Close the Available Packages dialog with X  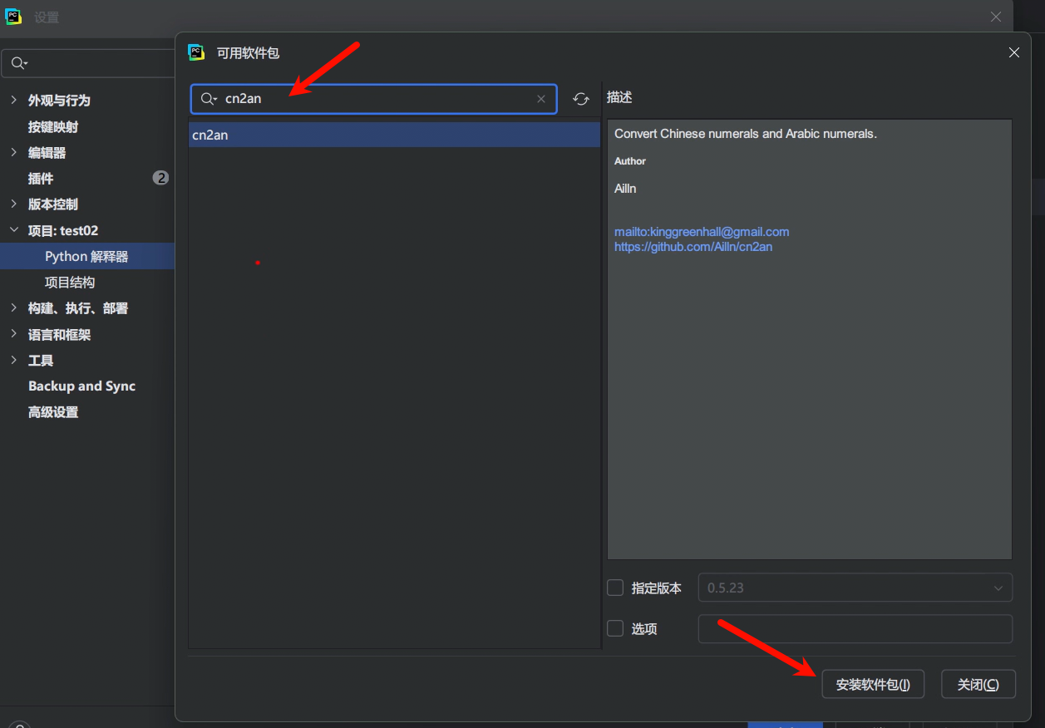point(1014,52)
